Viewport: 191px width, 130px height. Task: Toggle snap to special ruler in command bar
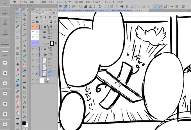click(160, 6)
